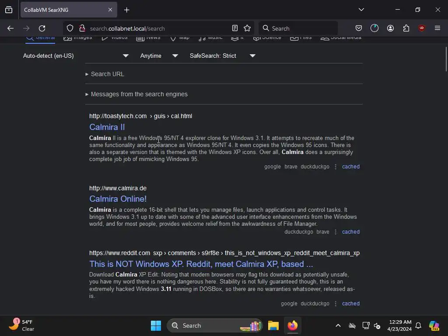This screenshot has width=448, height=336.
Task: Click the http://www.calmira.de URL
Action: pos(118,188)
